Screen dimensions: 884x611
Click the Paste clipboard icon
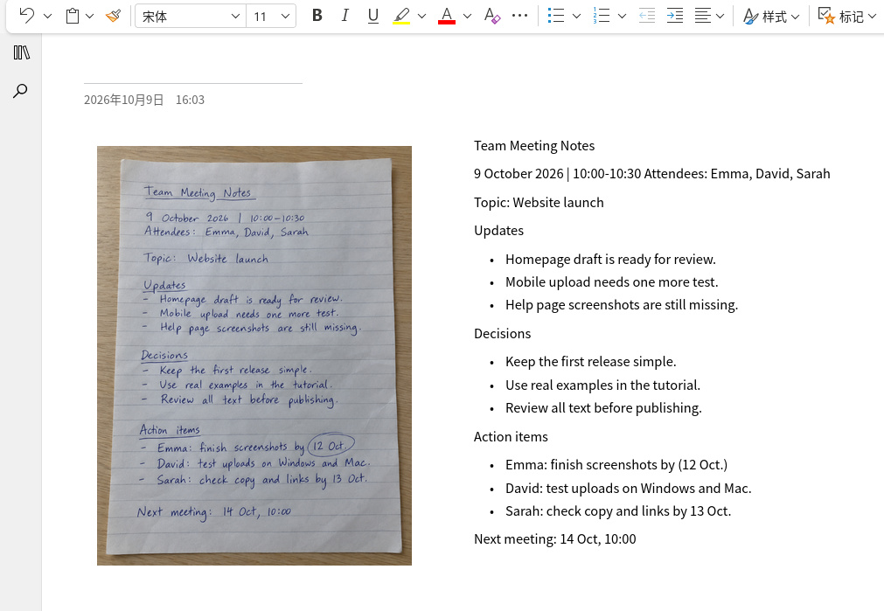point(73,16)
